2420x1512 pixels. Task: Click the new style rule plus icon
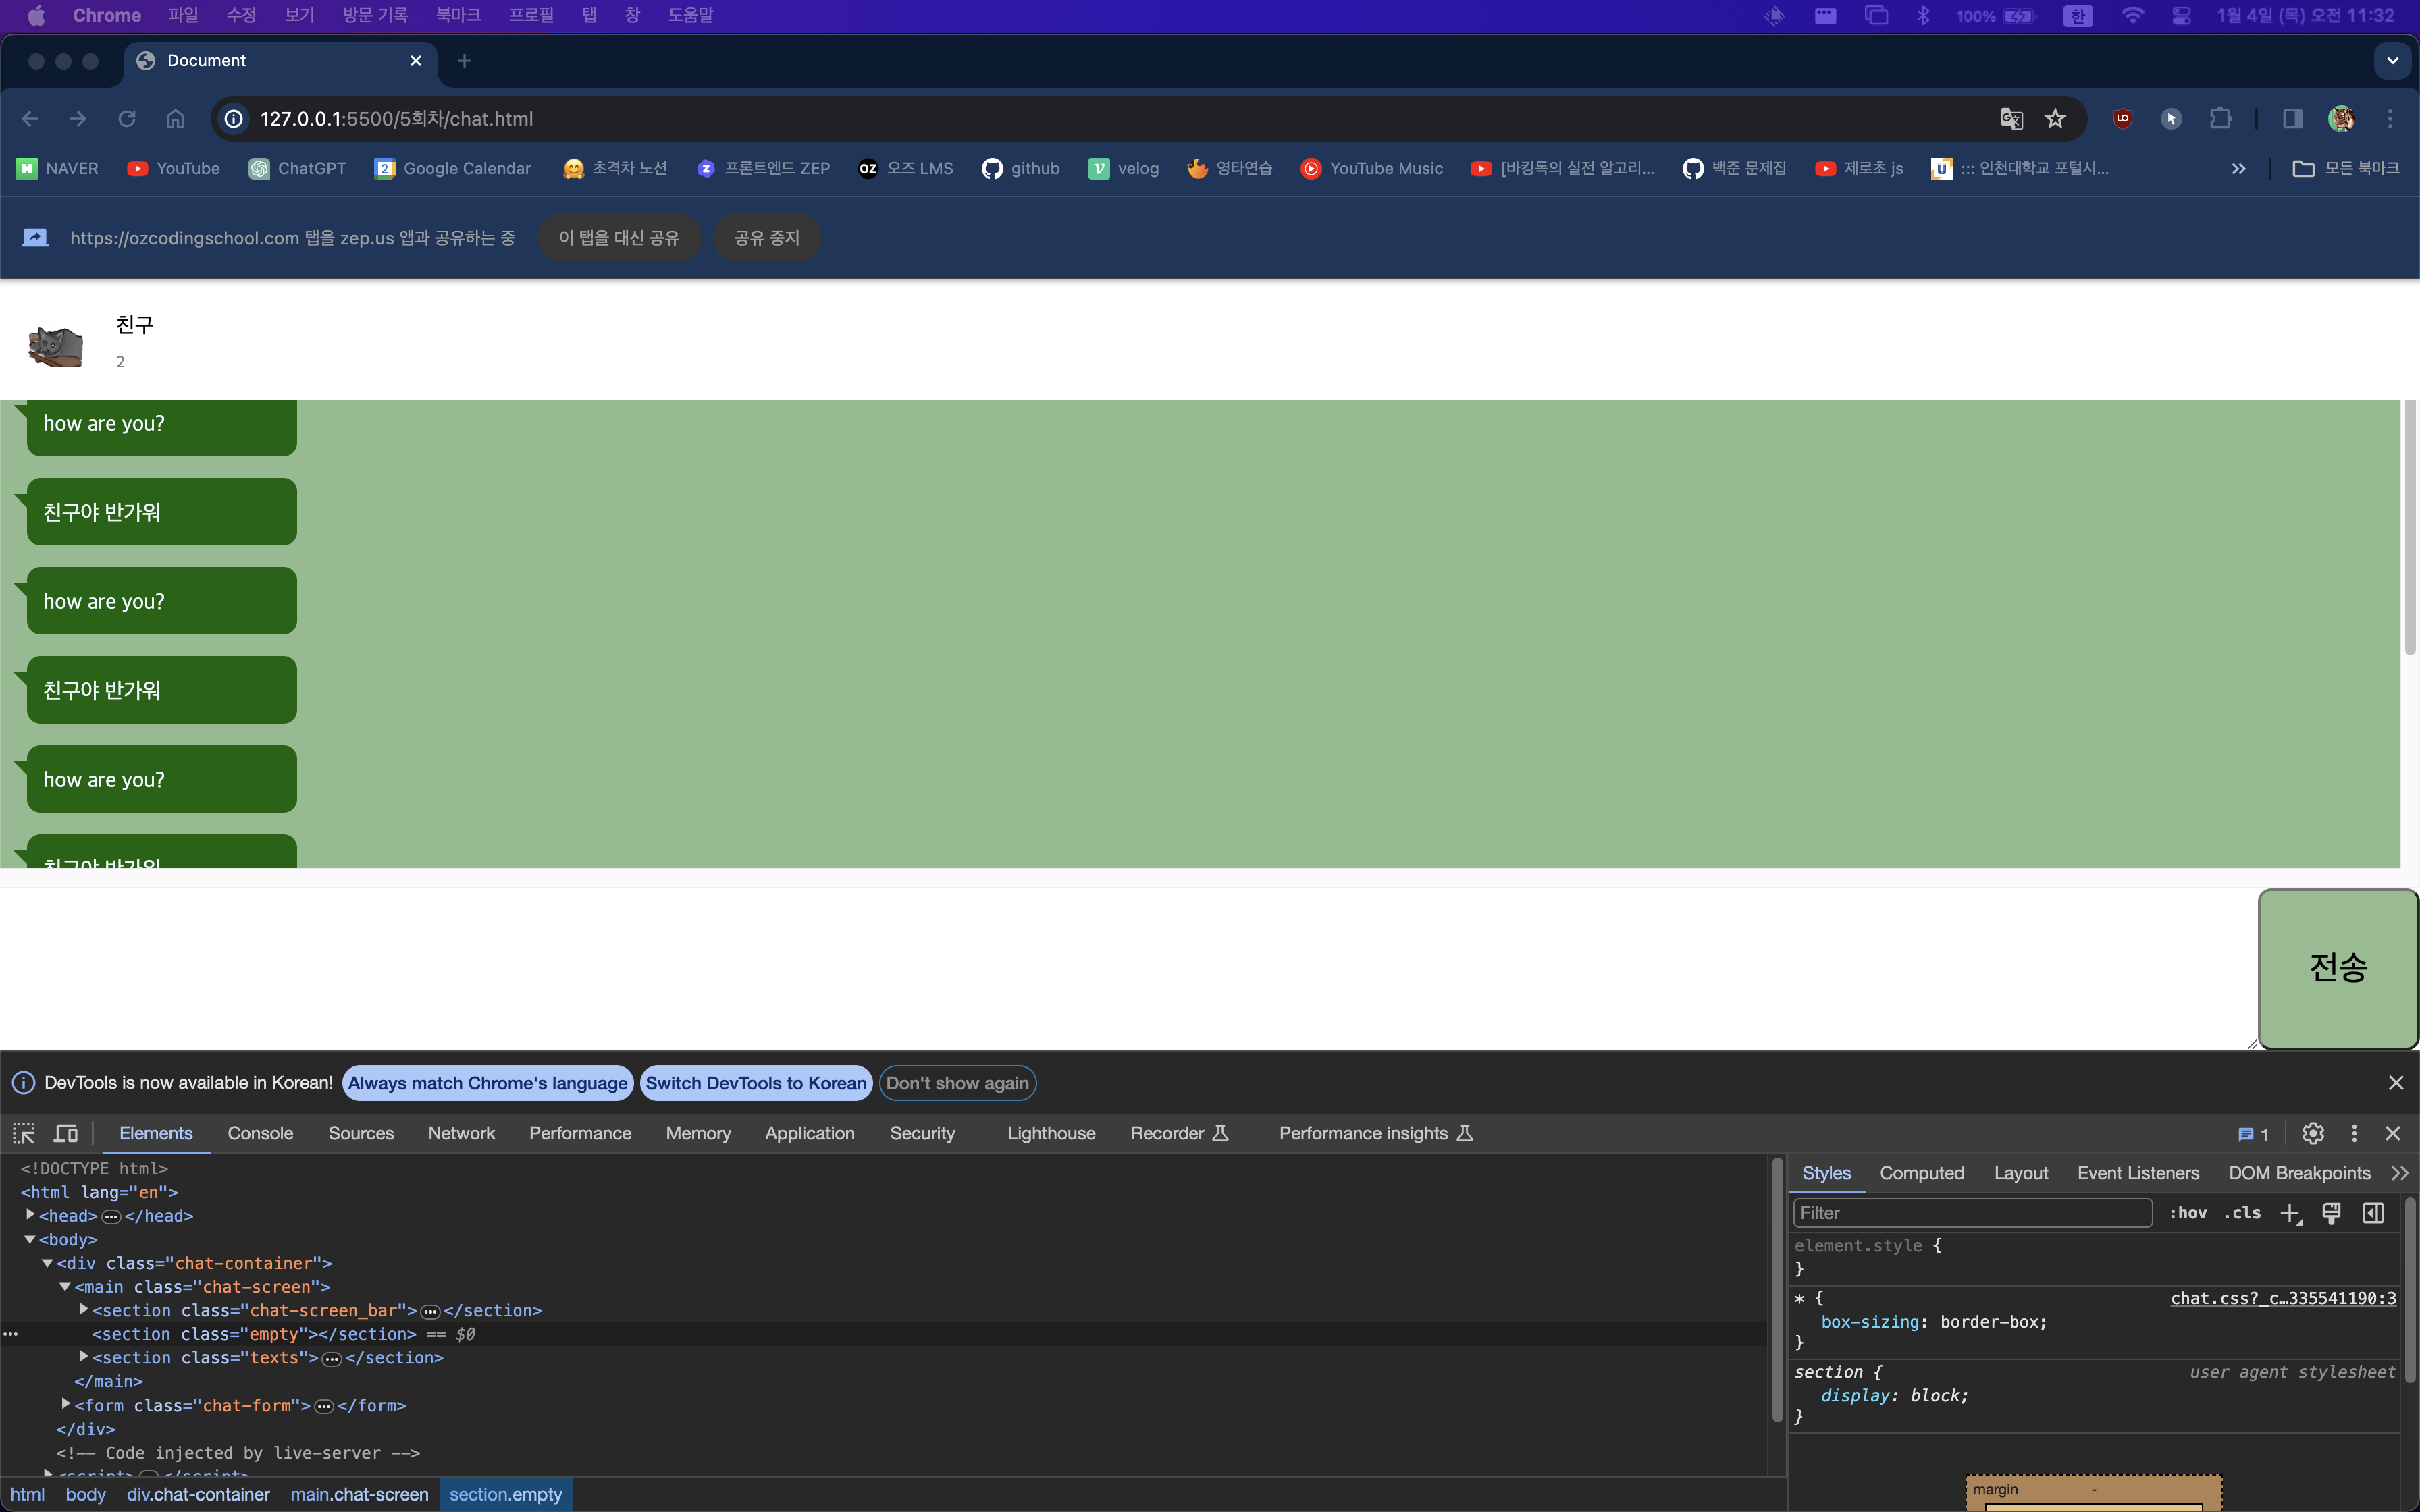2290,1213
